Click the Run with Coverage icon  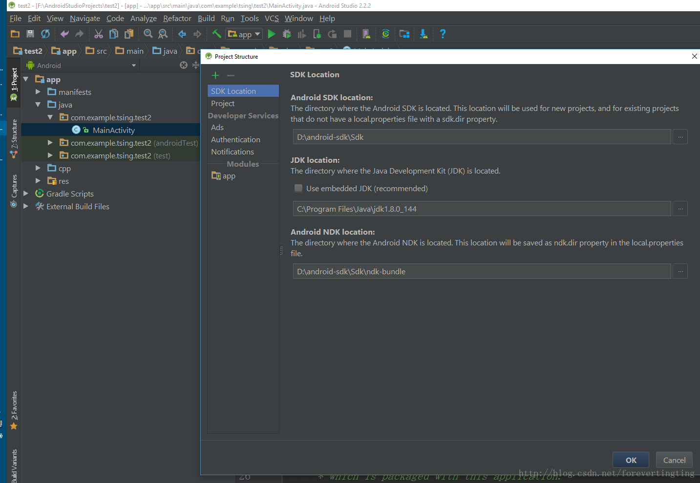pos(302,34)
